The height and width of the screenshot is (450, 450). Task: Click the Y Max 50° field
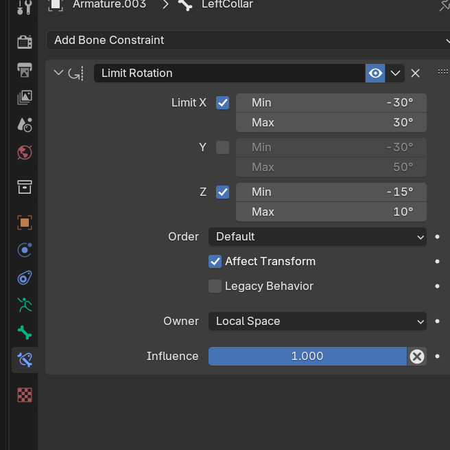click(331, 167)
